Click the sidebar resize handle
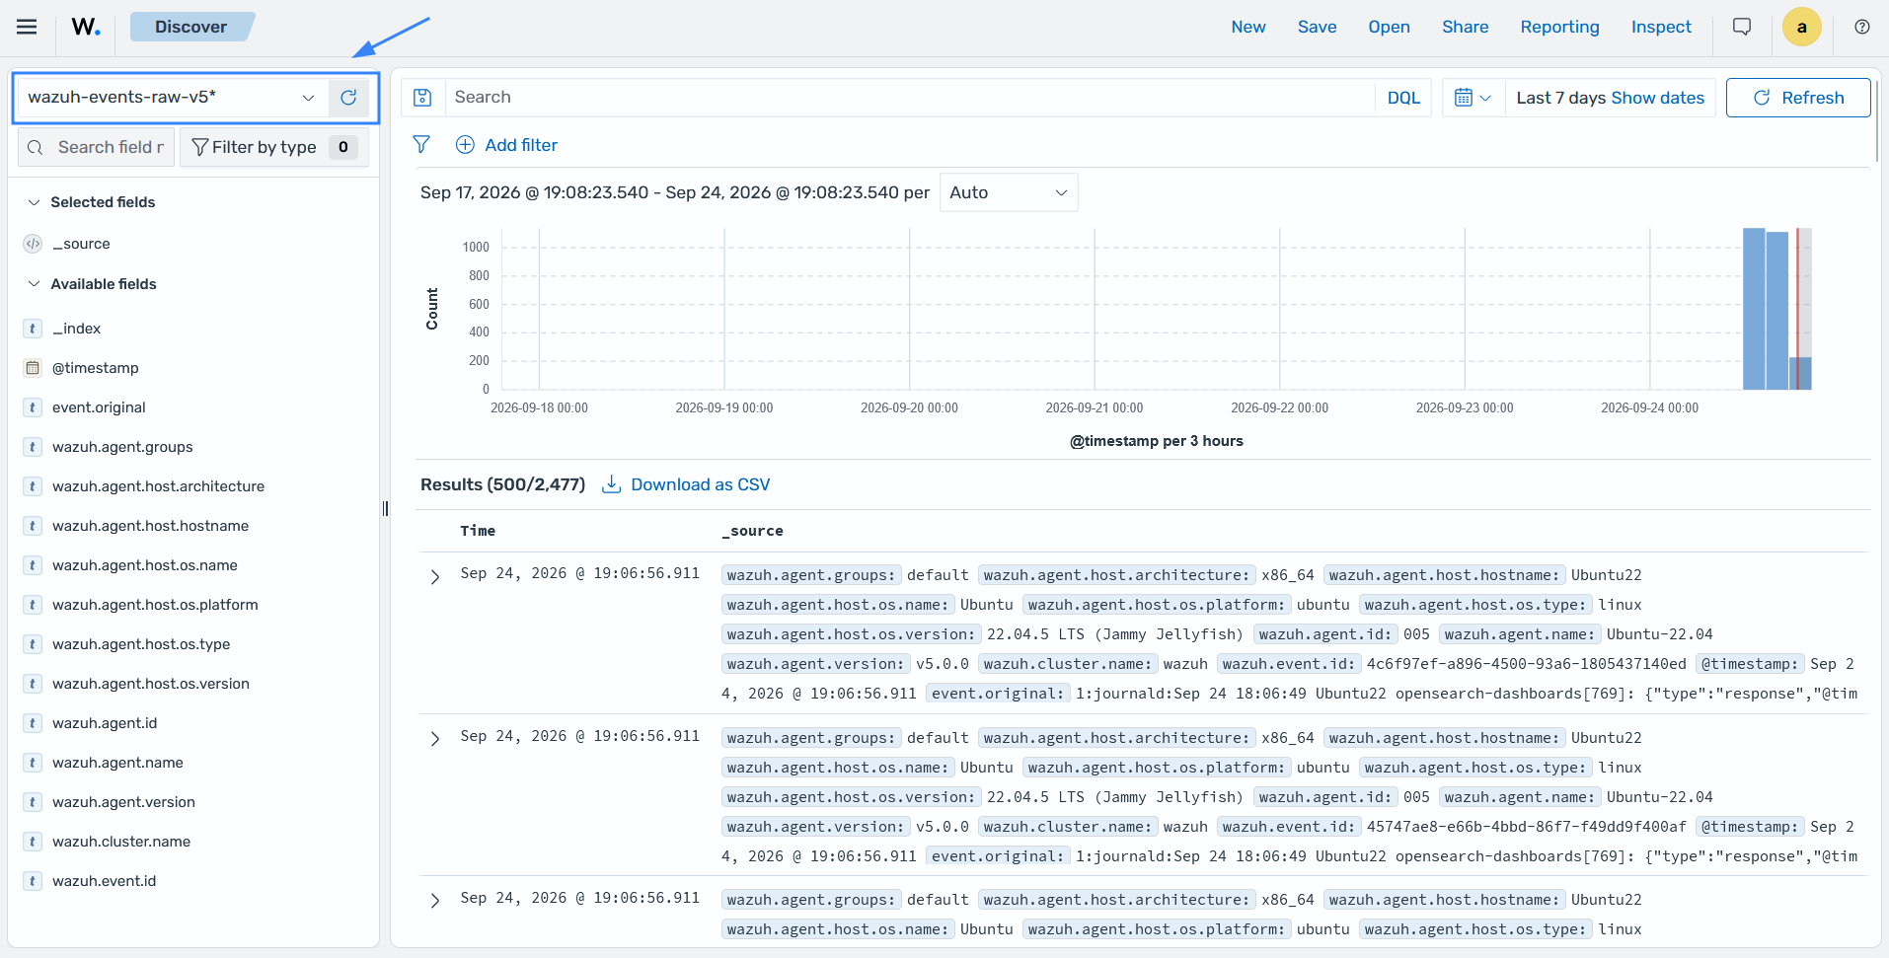The width and height of the screenshot is (1889, 958). [385, 508]
